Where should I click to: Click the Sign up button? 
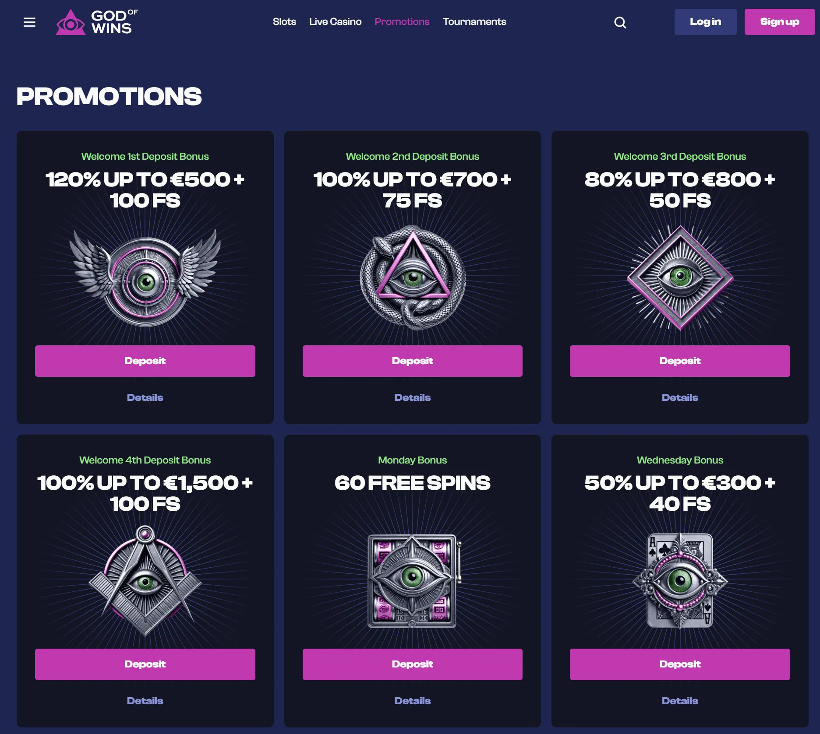(x=780, y=22)
